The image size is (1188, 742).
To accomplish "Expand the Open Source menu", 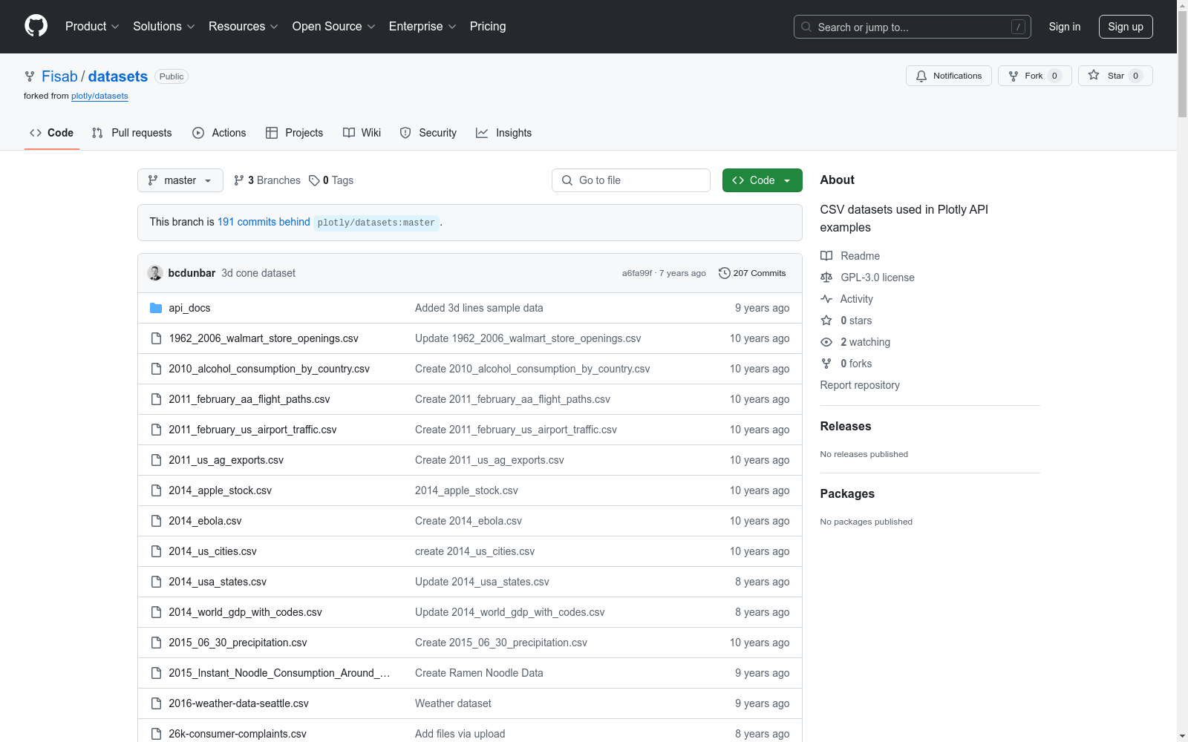I will 334,27.
